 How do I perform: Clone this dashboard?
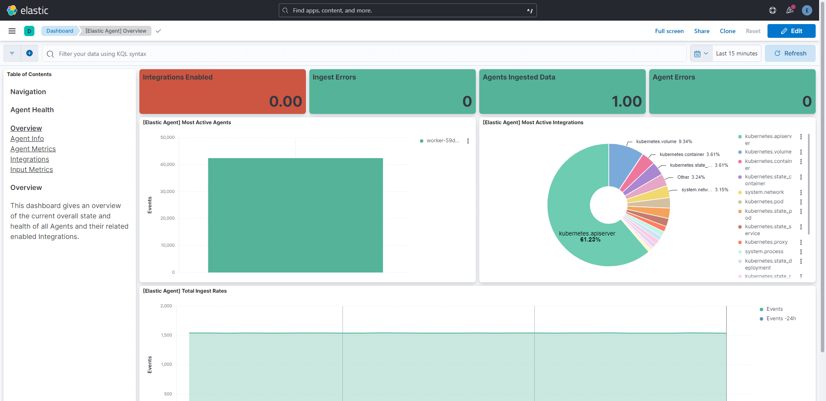pos(727,31)
